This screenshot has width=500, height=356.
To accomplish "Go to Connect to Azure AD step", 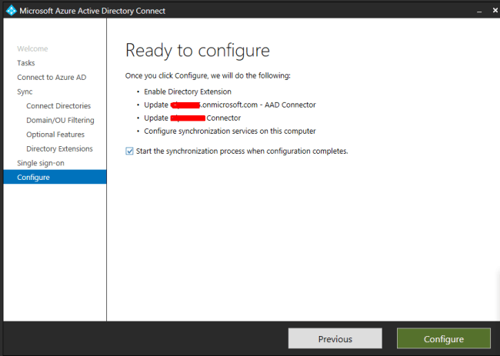I will click(52, 77).
